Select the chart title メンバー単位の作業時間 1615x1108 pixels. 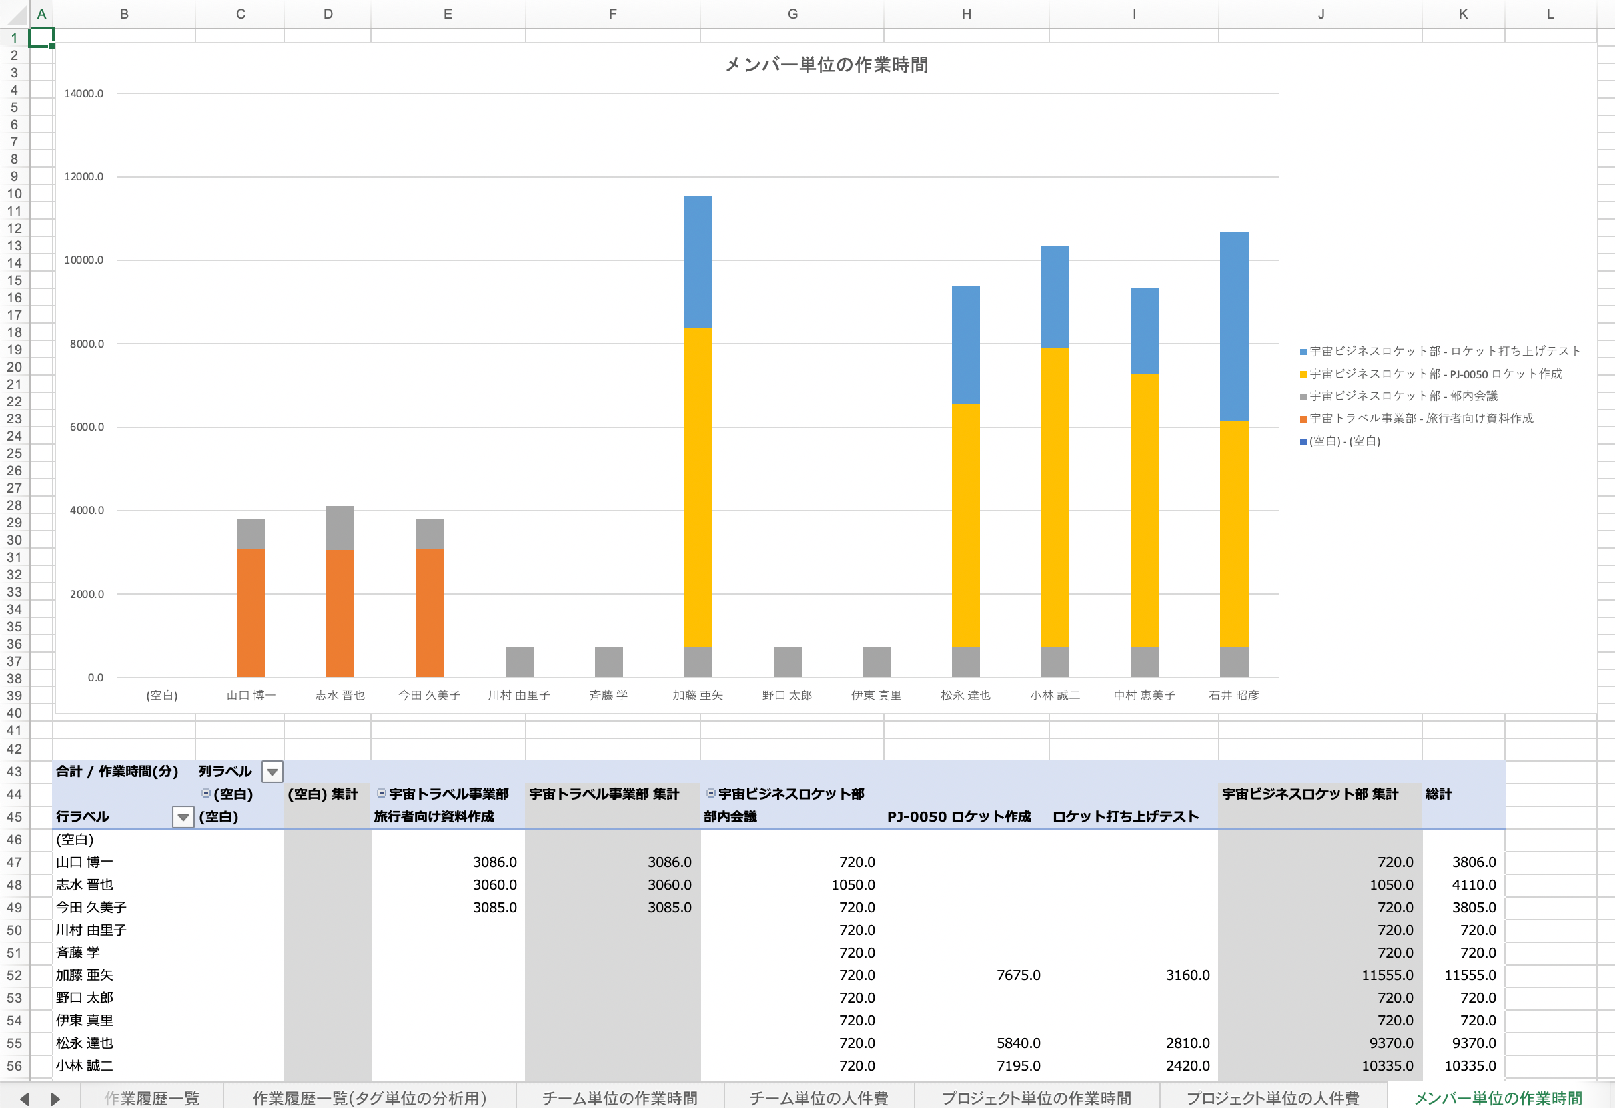click(826, 65)
